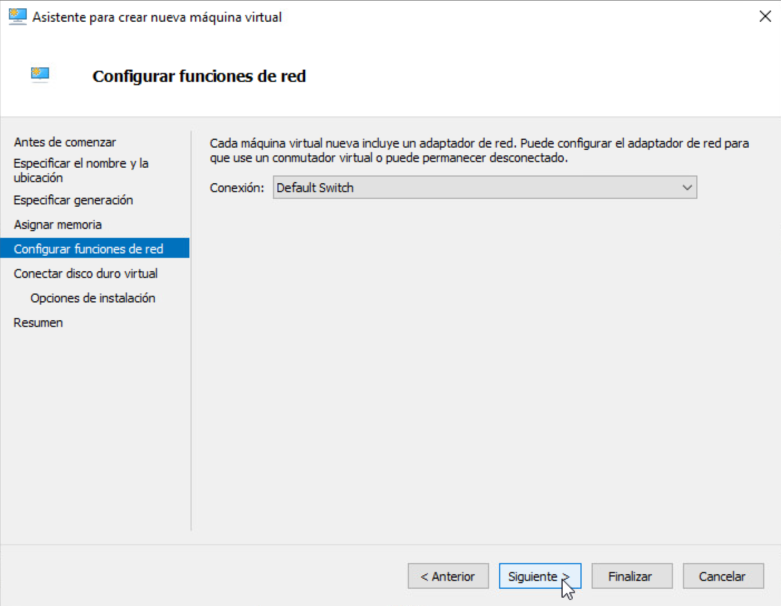Switch to 'Conectar disco duro virtual' step

(x=85, y=273)
